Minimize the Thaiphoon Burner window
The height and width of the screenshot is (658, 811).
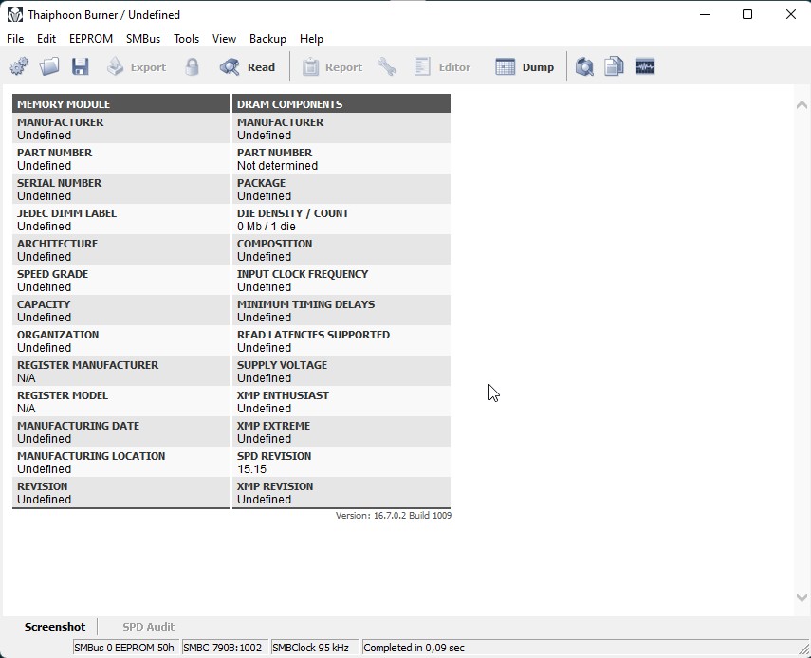705,14
